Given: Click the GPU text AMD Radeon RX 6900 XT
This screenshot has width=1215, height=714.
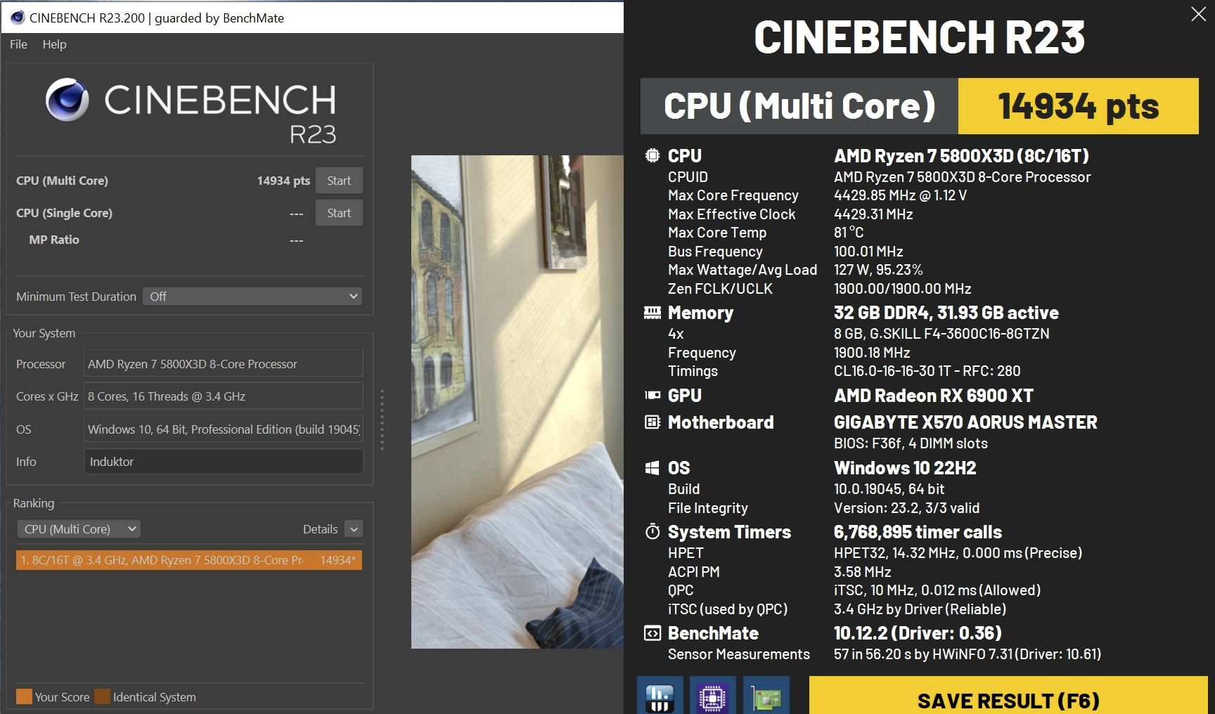Looking at the screenshot, I should click(934, 396).
